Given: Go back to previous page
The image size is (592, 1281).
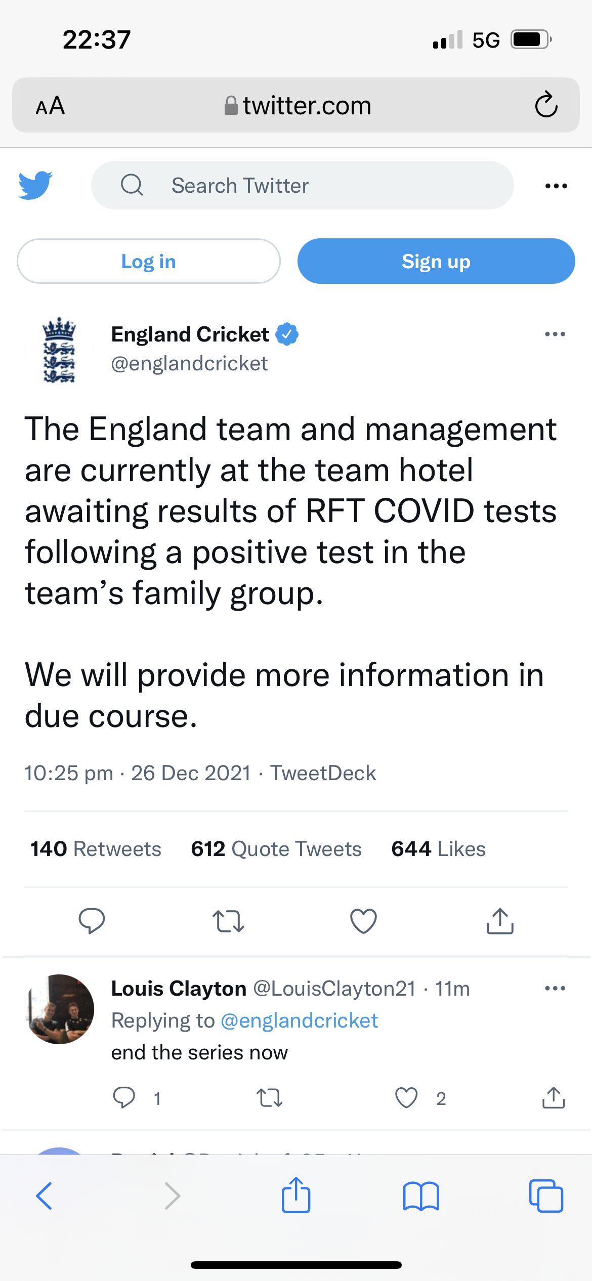Looking at the screenshot, I should (45, 1196).
